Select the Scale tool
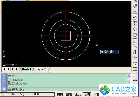The width and height of the screenshot is (139, 97). pos(135,40)
